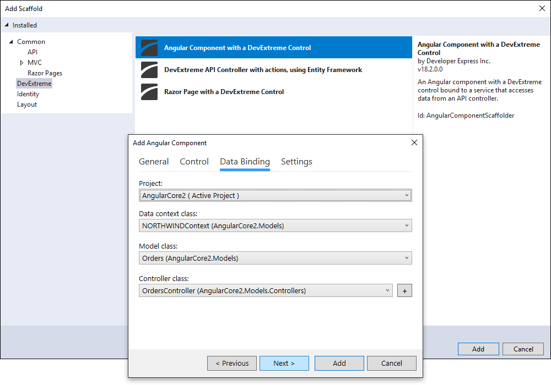This screenshot has height=385, width=551.
Task: Switch to the Settings tab
Action: [296, 162]
